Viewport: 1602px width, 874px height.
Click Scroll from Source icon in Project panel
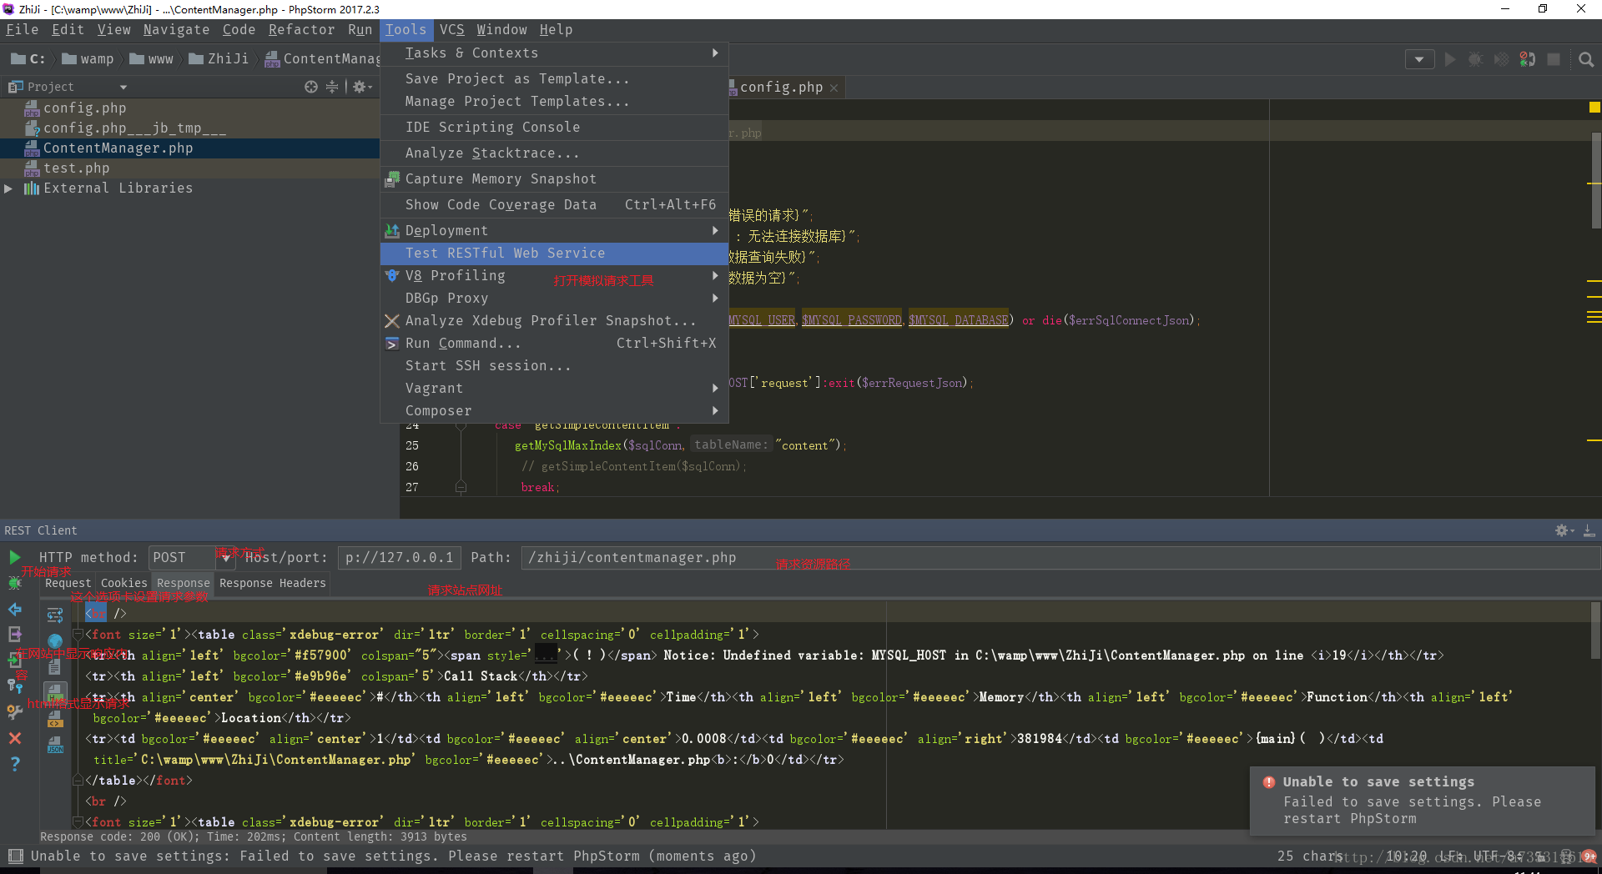(311, 87)
